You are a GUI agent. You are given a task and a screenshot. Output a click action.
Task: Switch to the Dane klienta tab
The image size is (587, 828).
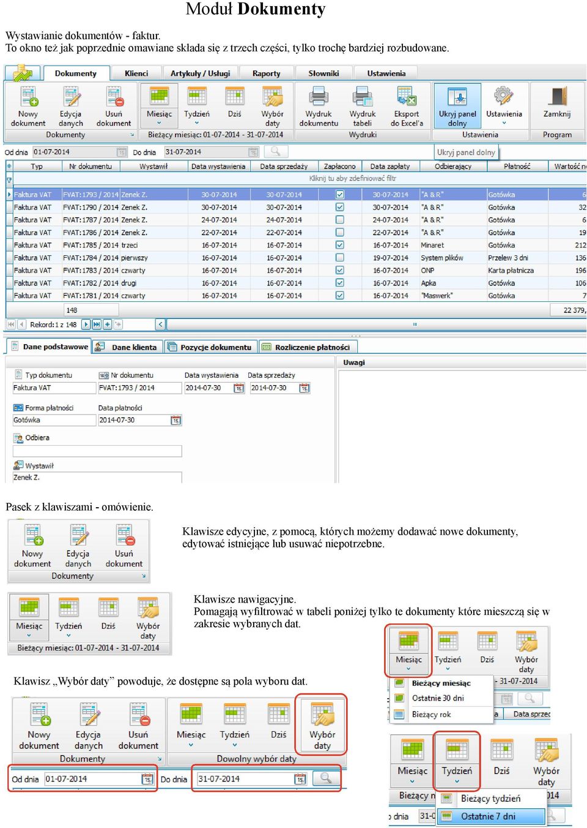pyautogui.click(x=128, y=347)
